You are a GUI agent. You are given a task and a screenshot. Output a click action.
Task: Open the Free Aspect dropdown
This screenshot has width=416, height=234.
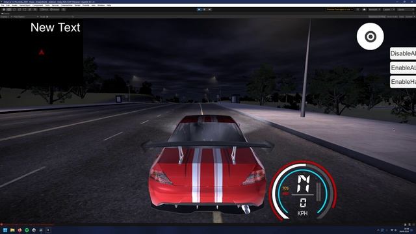point(25,17)
